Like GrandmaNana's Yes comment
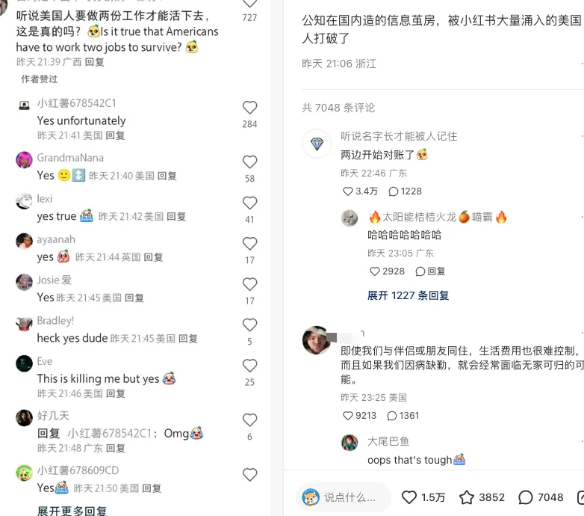Screen dimensions: 584x516 [249, 162]
